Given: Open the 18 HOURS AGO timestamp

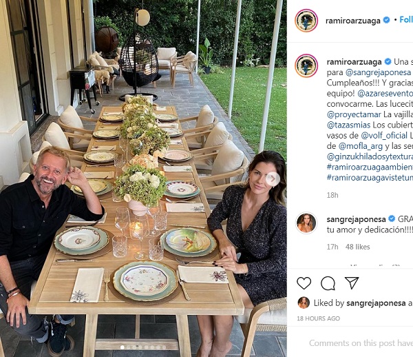Looking at the screenshot, I should point(319,318).
